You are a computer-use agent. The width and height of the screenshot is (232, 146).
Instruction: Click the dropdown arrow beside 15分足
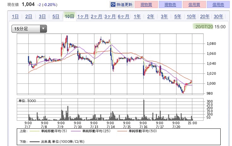click(43, 29)
